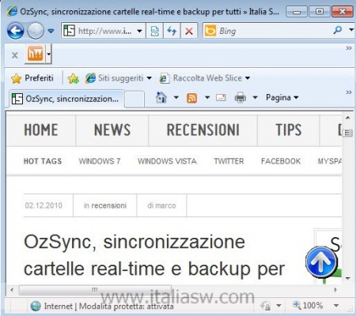Open Raccolta Web Slice dropdown

pyautogui.click(x=205, y=78)
